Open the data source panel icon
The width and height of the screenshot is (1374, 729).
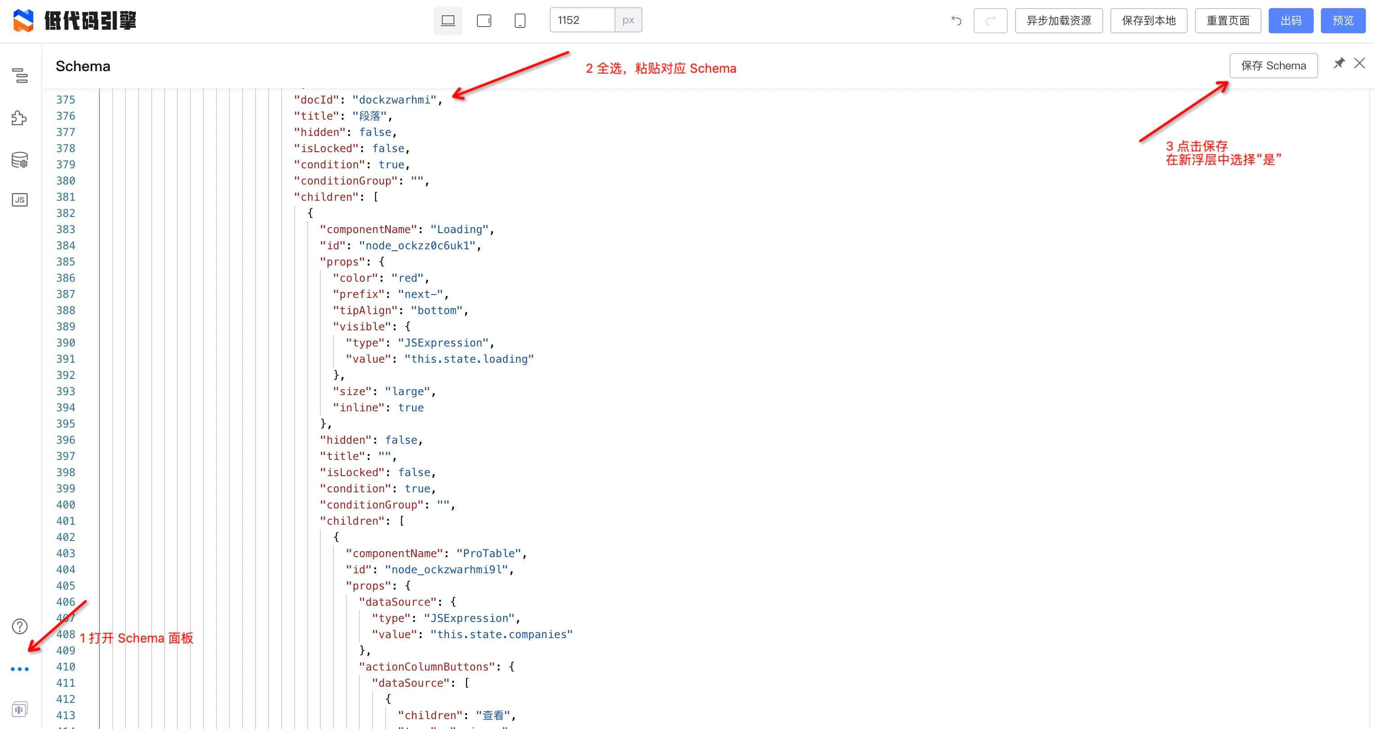20,160
